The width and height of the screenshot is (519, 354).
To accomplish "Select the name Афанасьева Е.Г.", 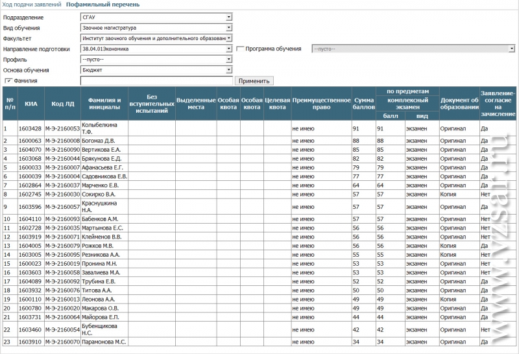I will [103, 167].
